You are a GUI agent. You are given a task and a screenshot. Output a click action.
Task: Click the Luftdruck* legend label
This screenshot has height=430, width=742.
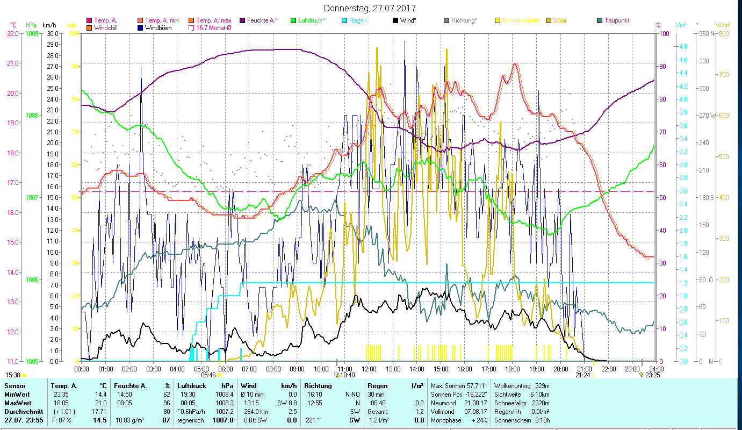pyautogui.click(x=311, y=20)
